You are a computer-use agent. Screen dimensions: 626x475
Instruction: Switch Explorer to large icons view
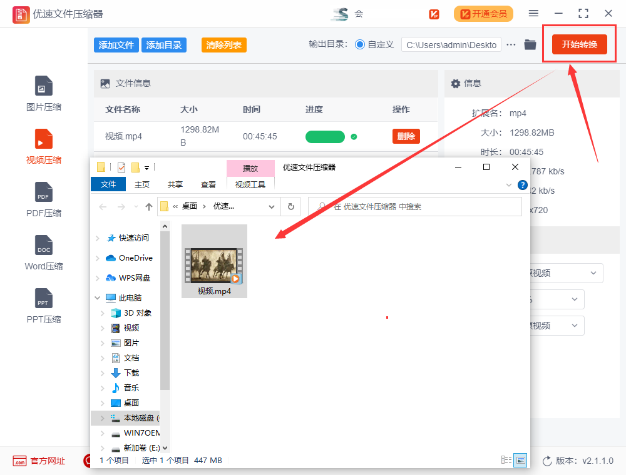coord(520,460)
